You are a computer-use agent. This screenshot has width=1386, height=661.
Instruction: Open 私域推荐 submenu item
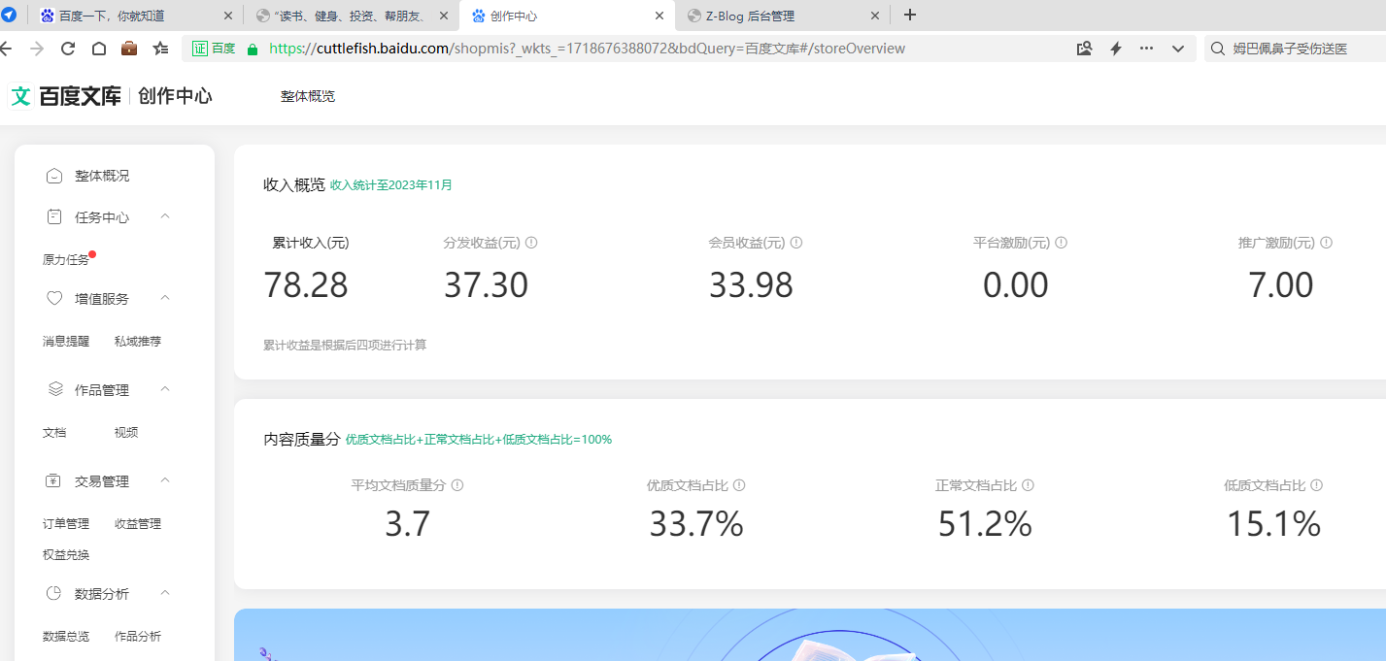[x=138, y=342]
